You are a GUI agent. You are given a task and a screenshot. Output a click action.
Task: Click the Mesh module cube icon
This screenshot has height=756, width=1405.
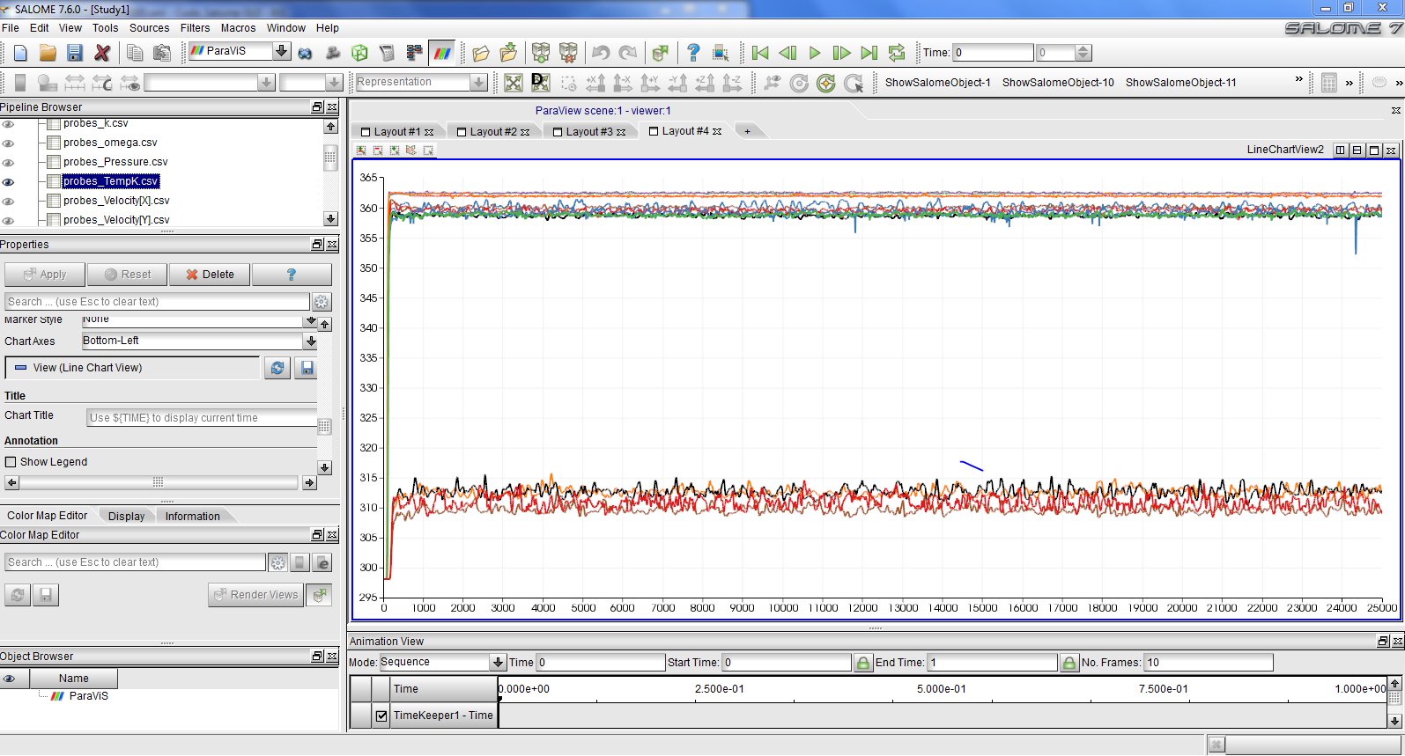(359, 53)
